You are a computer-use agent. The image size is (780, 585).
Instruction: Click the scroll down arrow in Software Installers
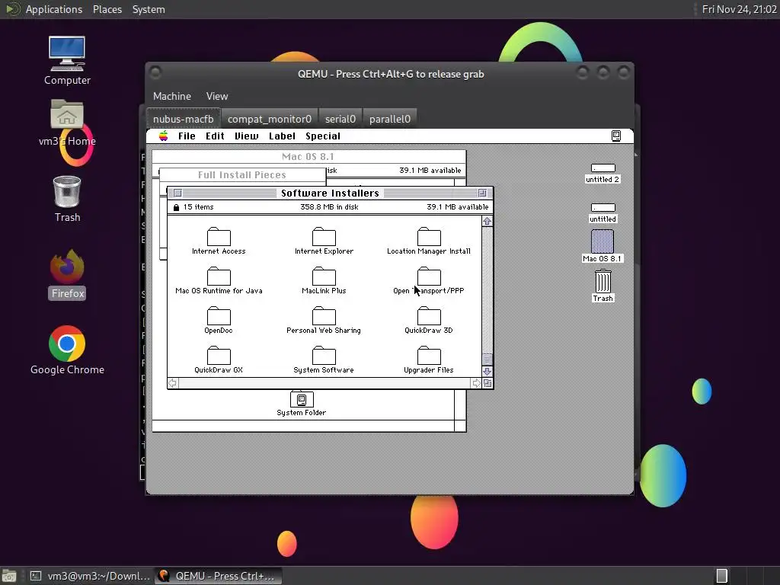[487, 371]
